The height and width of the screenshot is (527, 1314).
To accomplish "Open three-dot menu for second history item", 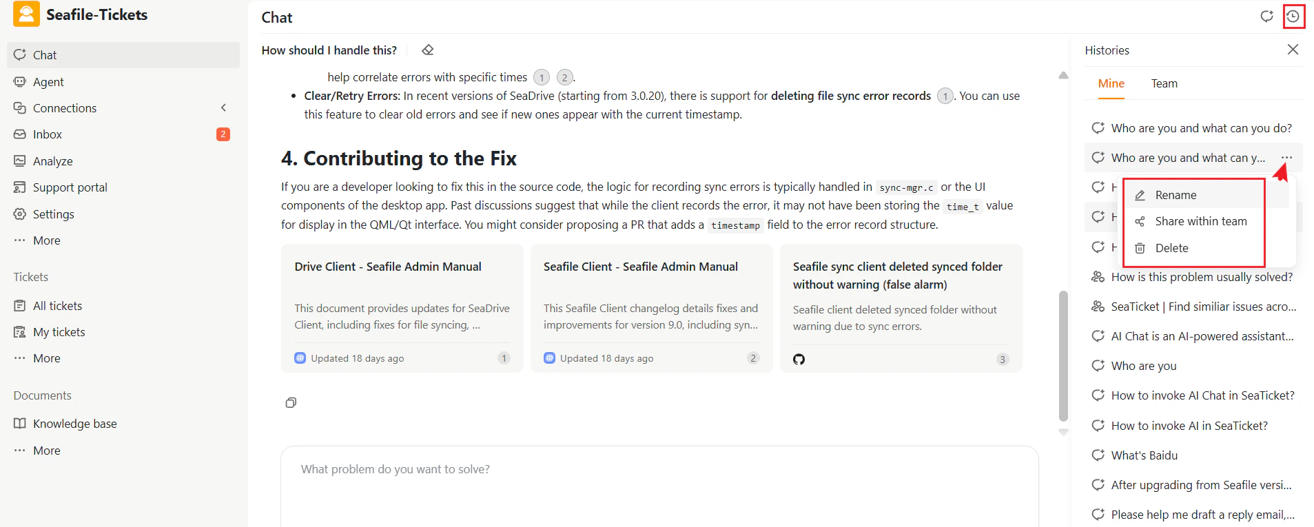I will tap(1286, 158).
